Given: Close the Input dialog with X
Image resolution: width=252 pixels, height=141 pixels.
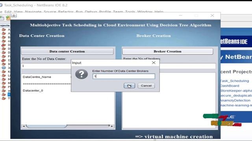Looking at the screenshot, I should click(154, 63).
